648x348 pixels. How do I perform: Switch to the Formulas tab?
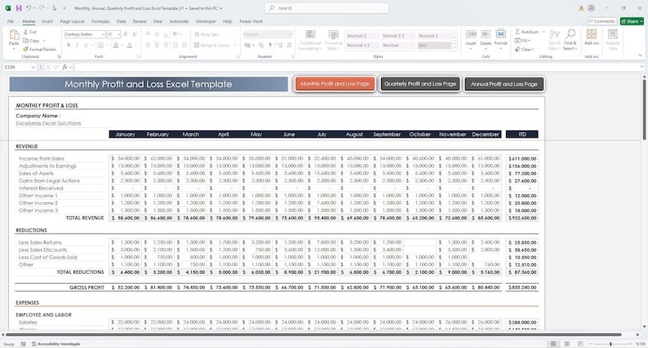click(100, 21)
